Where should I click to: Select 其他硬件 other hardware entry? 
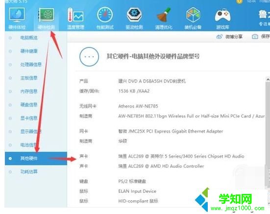point(36,159)
